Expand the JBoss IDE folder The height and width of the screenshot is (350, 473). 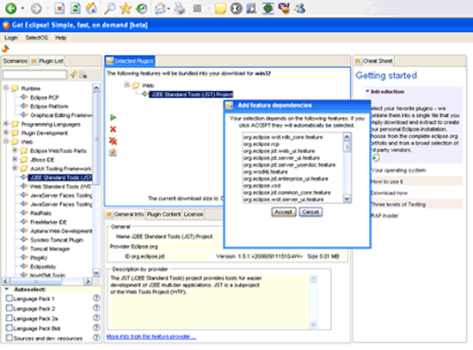[15, 159]
